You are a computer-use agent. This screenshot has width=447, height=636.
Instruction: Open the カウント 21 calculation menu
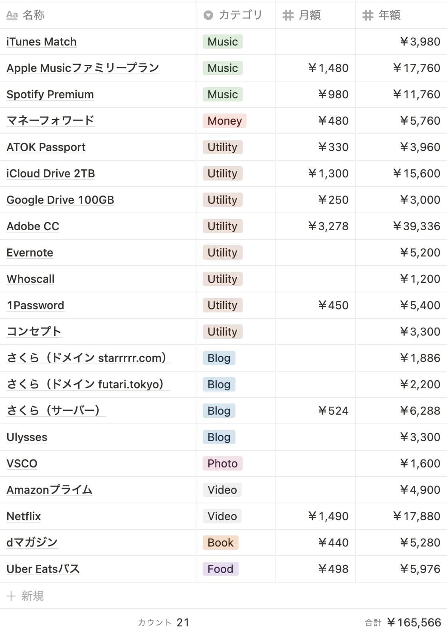[164, 622]
